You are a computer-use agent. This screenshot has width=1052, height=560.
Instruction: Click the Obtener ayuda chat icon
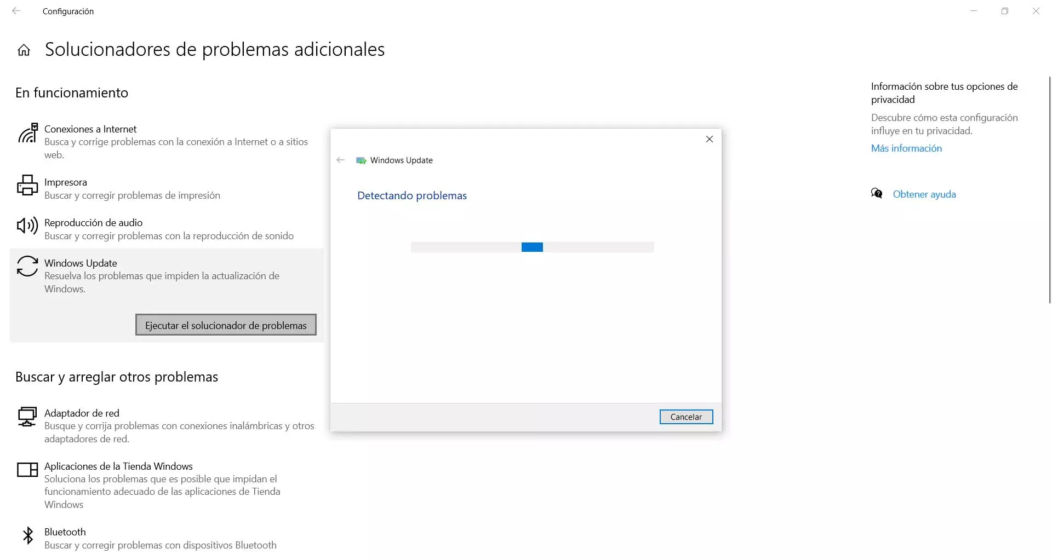pyautogui.click(x=877, y=194)
